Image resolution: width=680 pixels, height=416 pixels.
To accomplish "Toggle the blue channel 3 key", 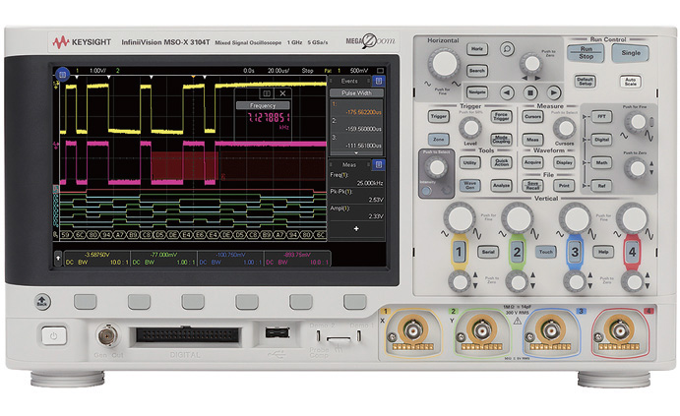I will [575, 252].
